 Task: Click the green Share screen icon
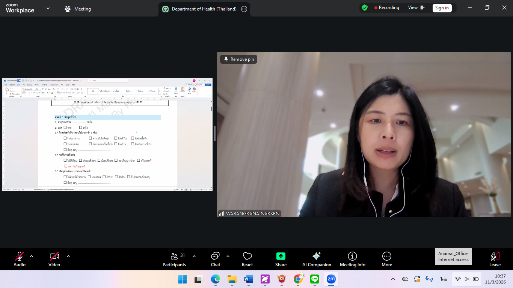point(281,256)
